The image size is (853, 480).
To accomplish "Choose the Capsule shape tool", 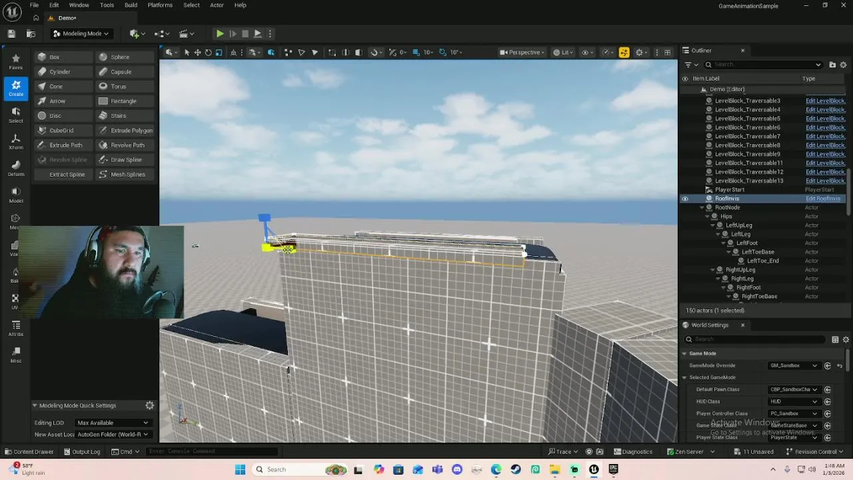I will click(126, 72).
